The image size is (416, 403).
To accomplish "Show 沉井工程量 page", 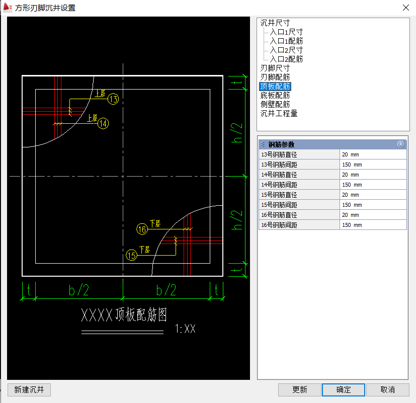I will (x=279, y=114).
